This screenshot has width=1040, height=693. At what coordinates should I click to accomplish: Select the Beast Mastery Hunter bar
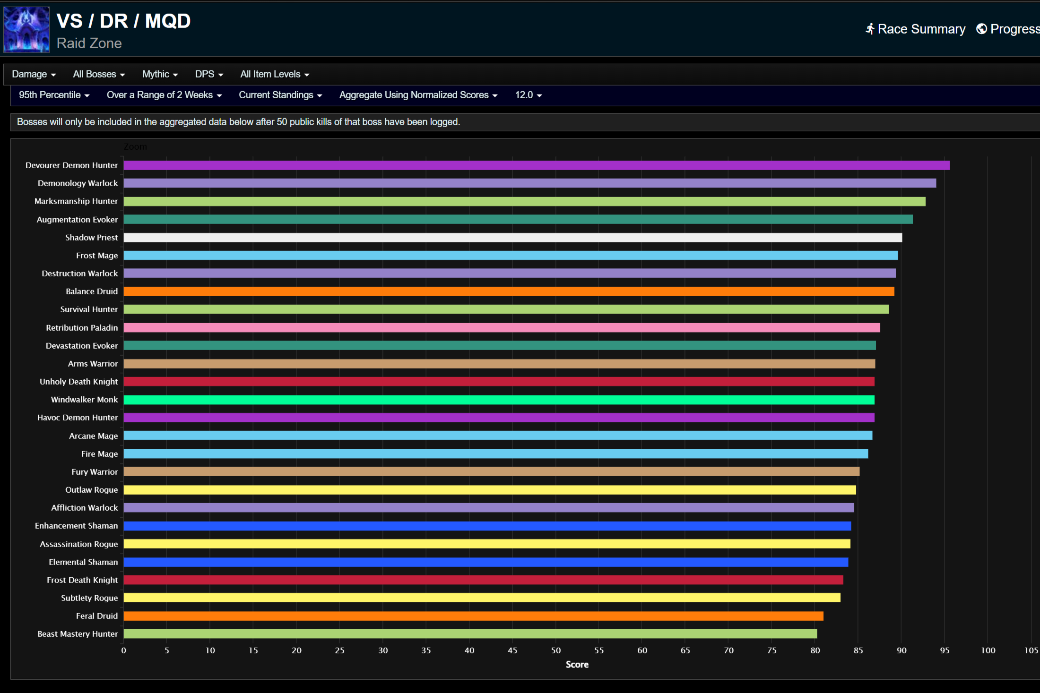468,633
